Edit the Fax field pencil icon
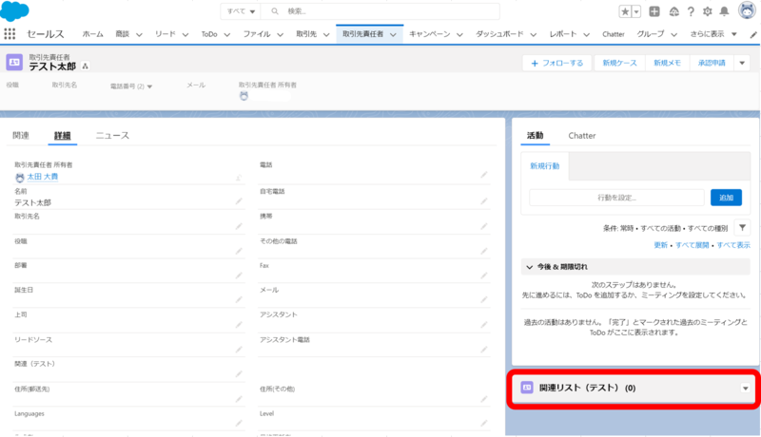 tap(484, 275)
